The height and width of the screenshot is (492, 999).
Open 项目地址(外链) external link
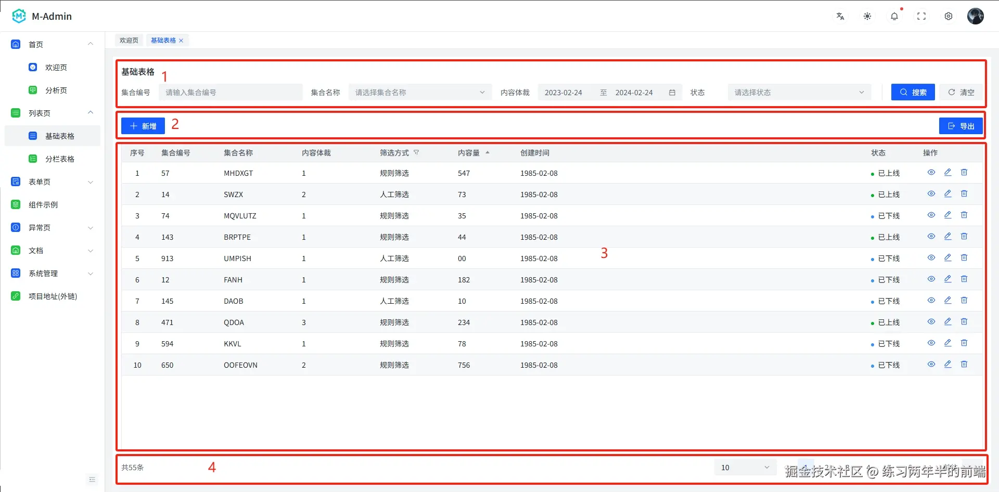pos(52,296)
